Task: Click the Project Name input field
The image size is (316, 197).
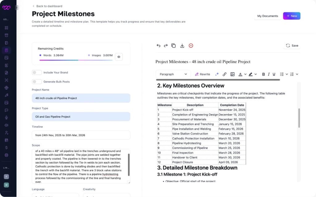Action: [81, 98]
